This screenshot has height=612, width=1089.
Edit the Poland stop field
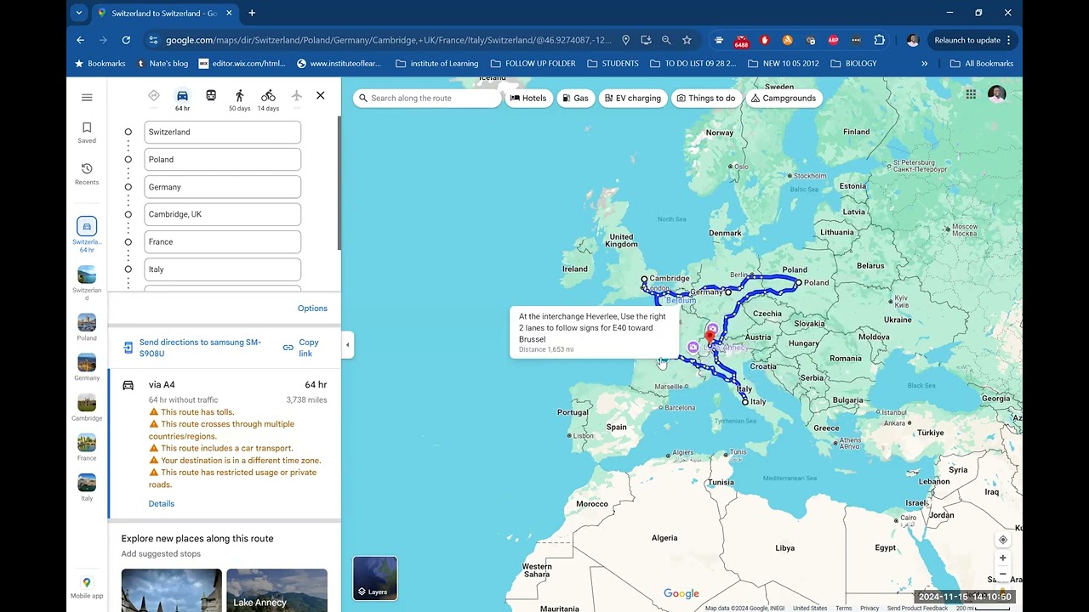pyautogui.click(x=223, y=160)
